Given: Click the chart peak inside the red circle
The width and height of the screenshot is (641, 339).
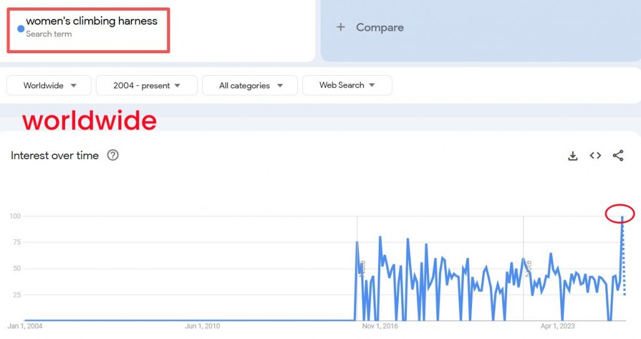Looking at the screenshot, I should pyautogui.click(x=622, y=217).
